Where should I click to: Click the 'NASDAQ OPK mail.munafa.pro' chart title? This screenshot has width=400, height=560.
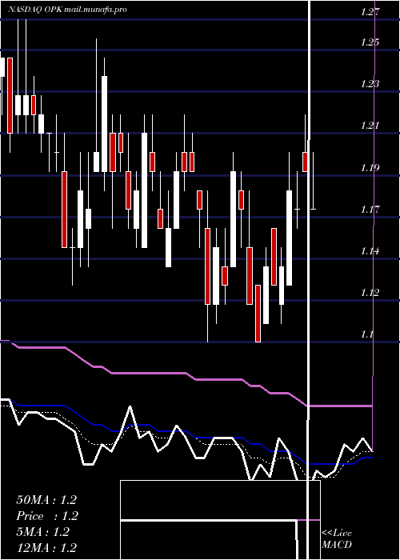point(67,10)
